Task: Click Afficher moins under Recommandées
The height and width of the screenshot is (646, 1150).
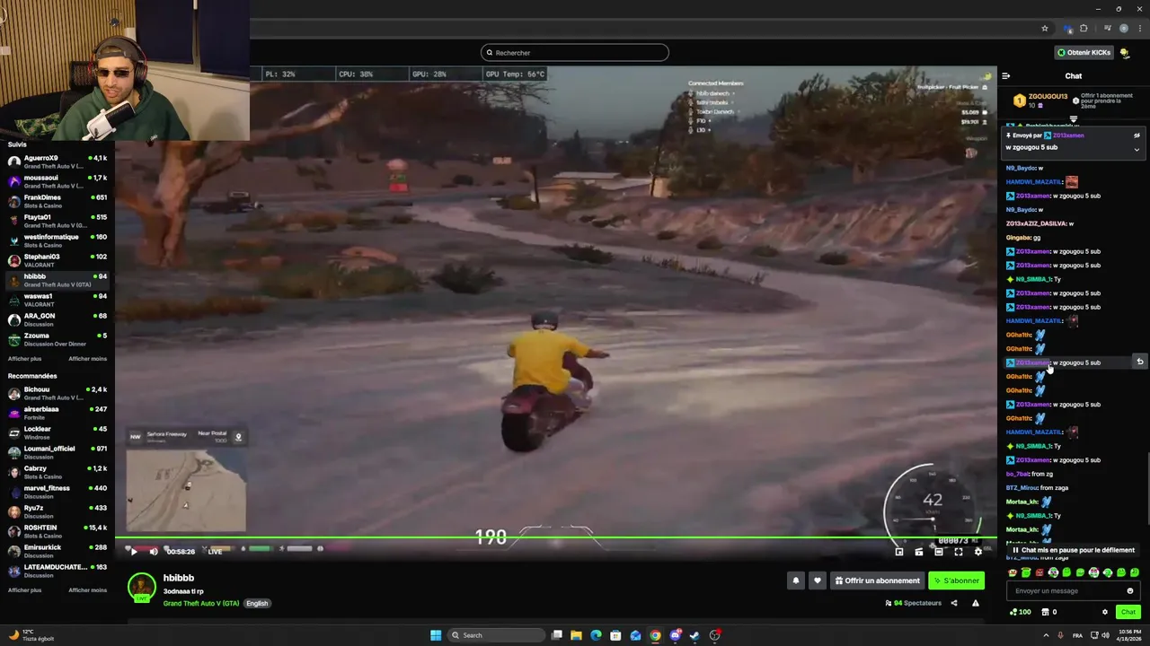Action: tap(87, 590)
